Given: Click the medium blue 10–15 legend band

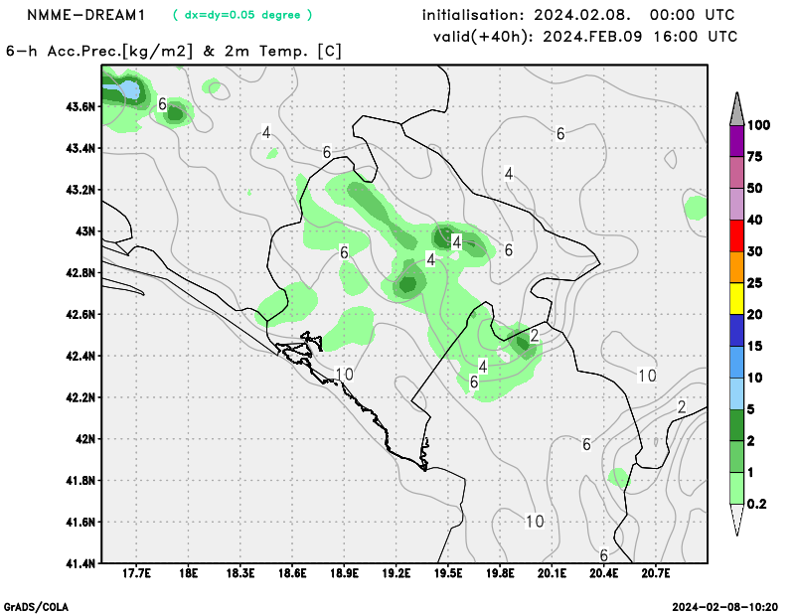Looking at the screenshot, I should (x=736, y=362).
